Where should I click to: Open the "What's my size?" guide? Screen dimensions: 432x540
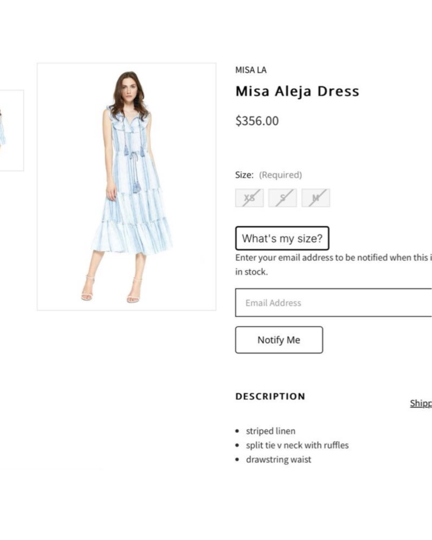point(282,238)
